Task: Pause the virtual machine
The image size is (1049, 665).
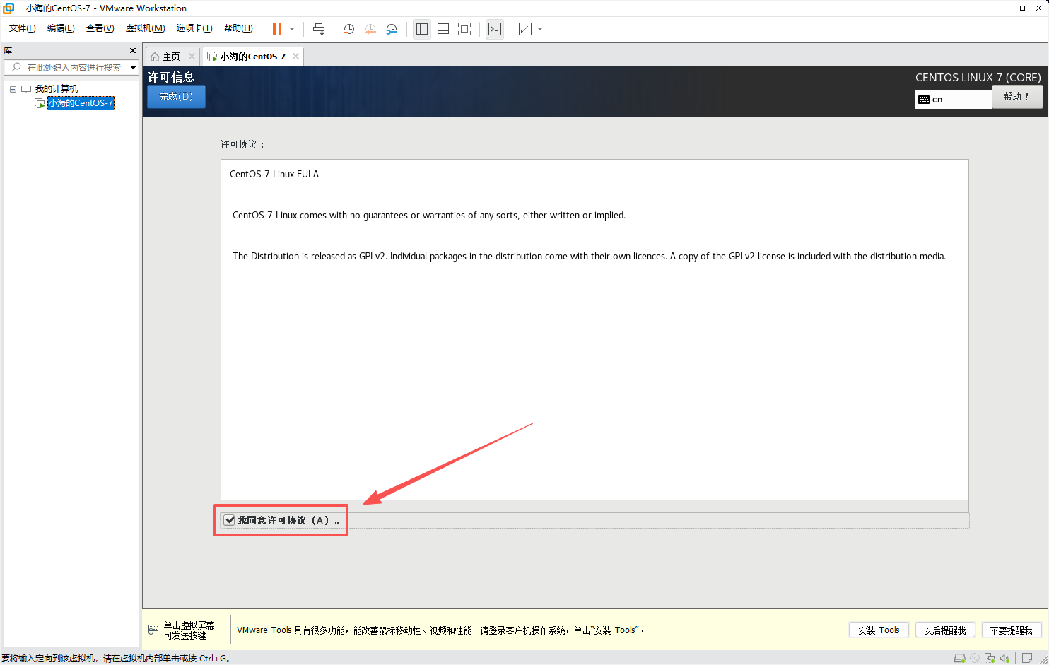Action: (277, 29)
